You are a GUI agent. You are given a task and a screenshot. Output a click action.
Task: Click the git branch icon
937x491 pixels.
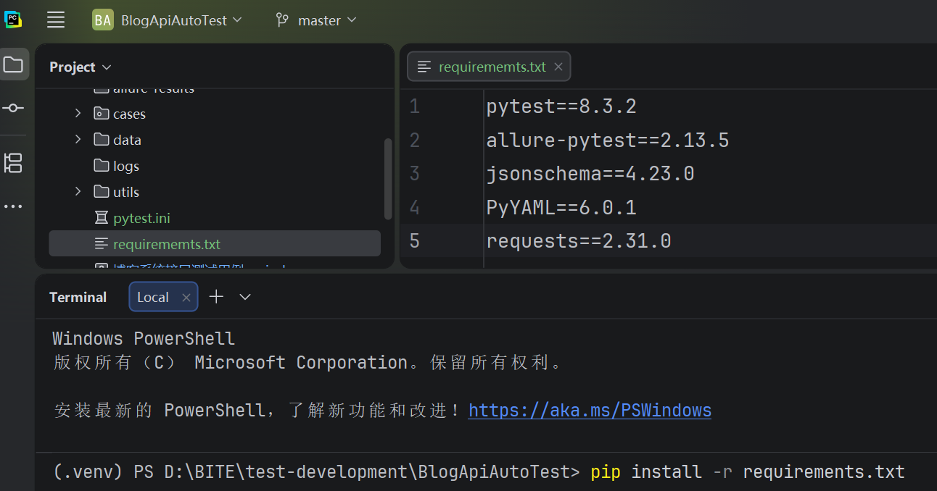(282, 20)
